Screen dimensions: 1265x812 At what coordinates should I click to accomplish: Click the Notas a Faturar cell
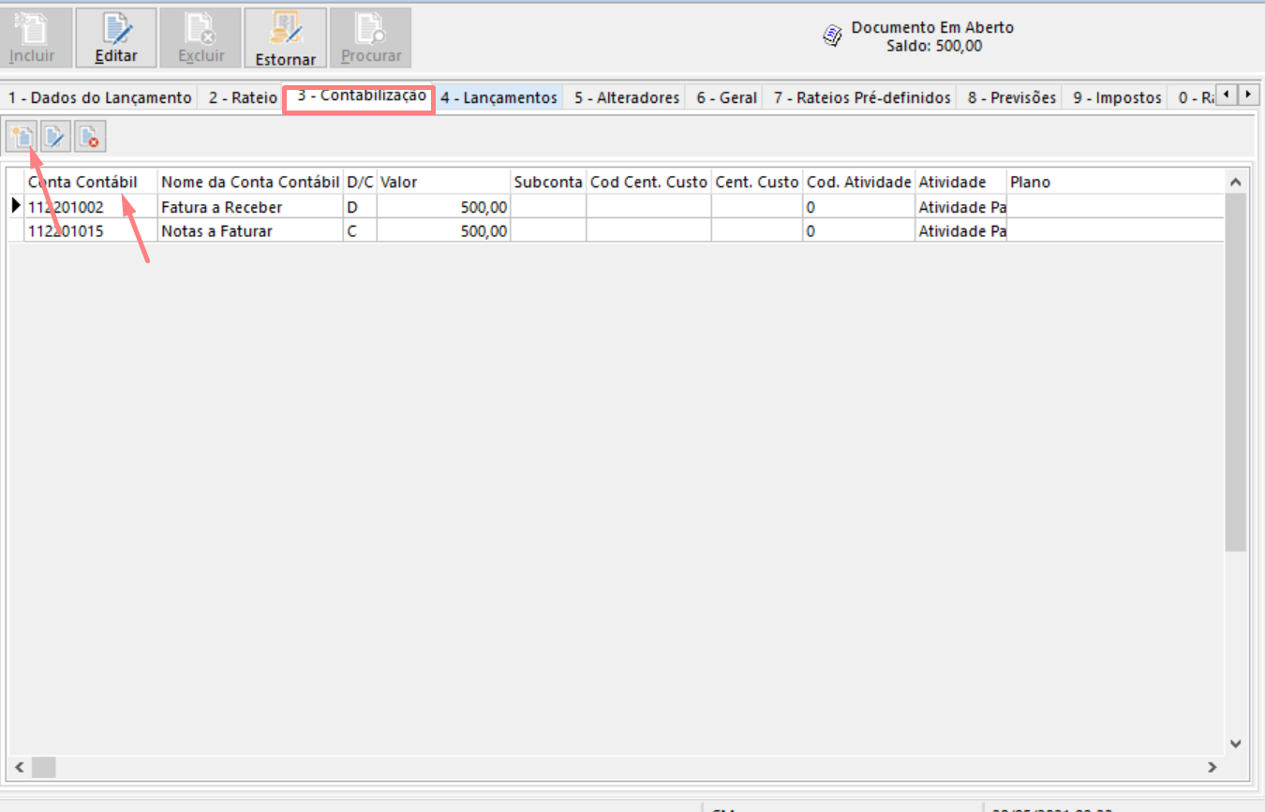click(x=250, y=230)
